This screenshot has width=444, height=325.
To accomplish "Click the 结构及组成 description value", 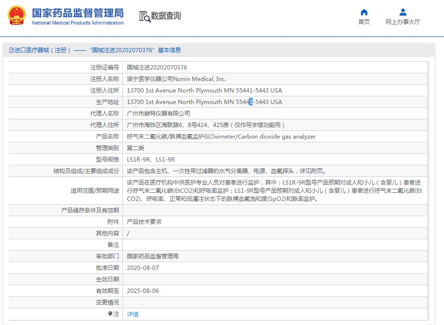I will pos(227,171).
